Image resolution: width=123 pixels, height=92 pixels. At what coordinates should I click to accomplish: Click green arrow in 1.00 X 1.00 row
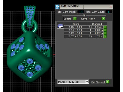click(x=105, y=27)
